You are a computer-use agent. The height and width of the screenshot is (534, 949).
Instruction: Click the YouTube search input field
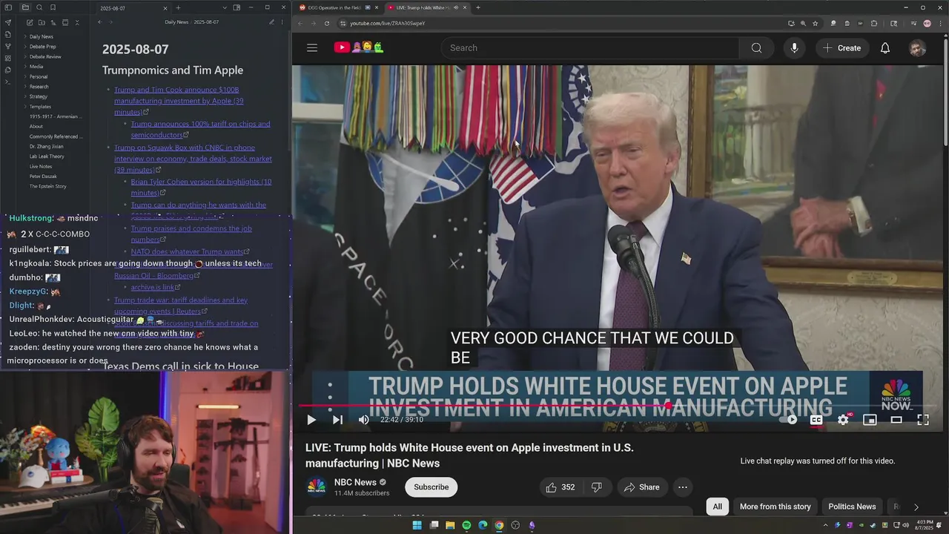coord(590,47)
